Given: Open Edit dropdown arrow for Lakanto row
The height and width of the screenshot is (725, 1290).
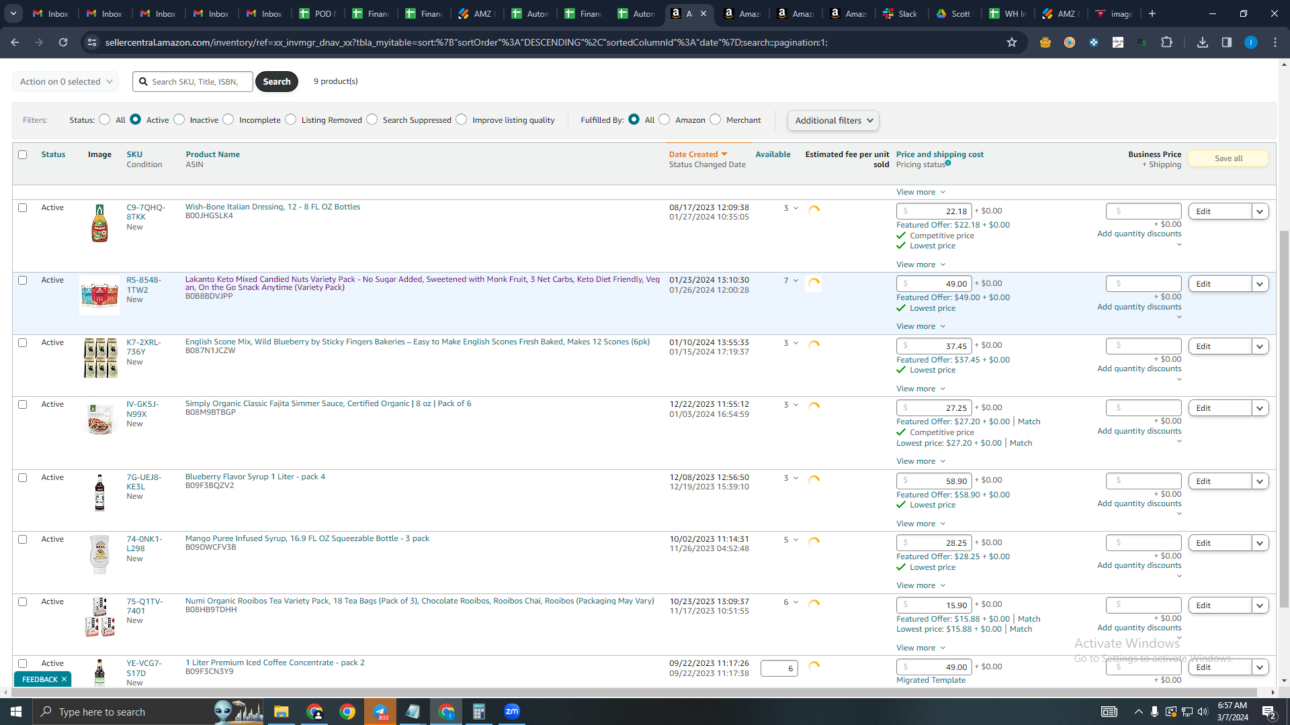Looking at the screenshot, I should pyautogui.click(x=1260, y=284).
